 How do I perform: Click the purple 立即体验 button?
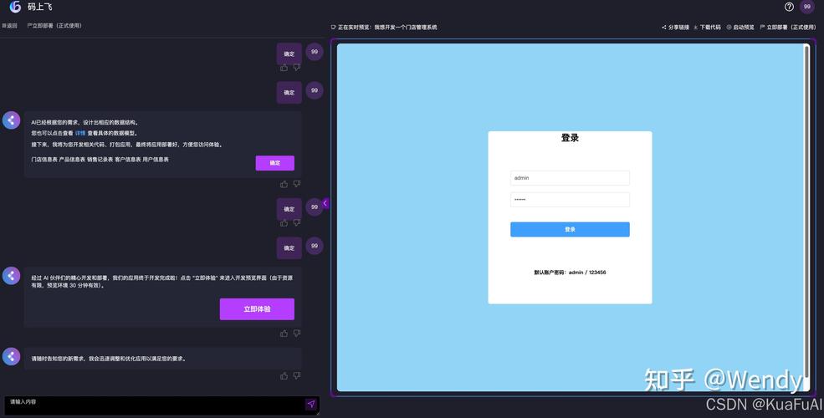[257, 309]
